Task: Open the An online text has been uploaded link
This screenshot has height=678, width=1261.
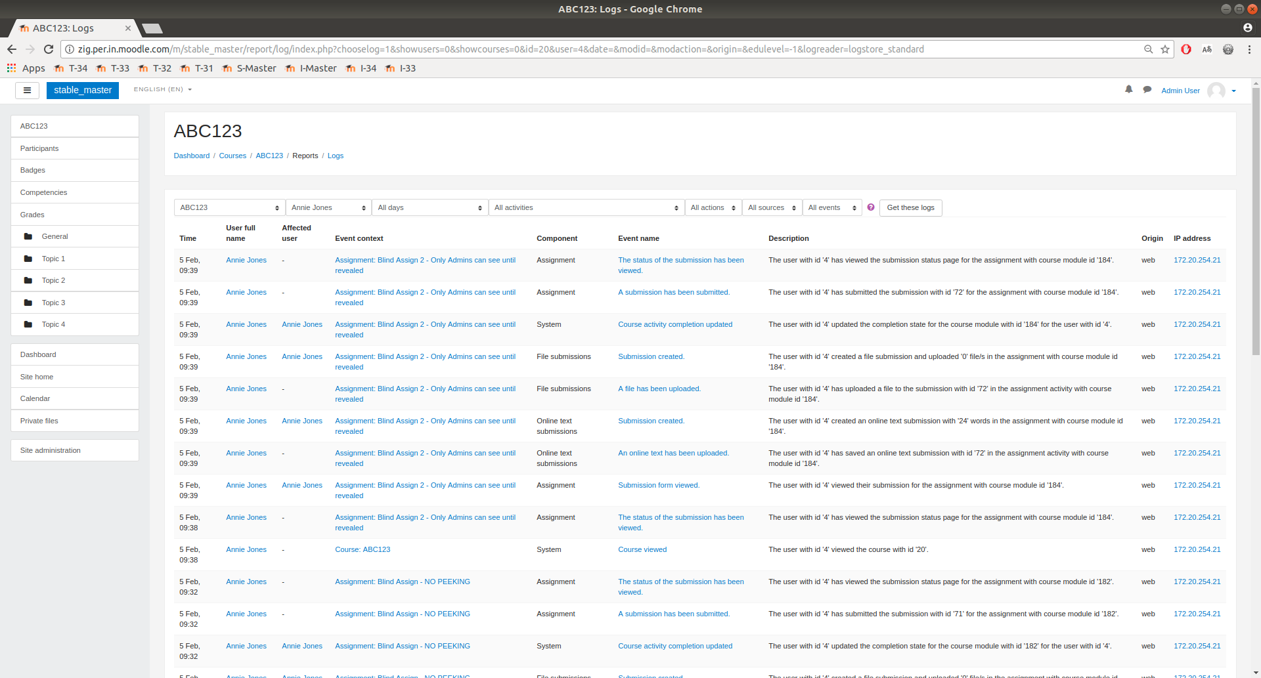Action: 673,453
